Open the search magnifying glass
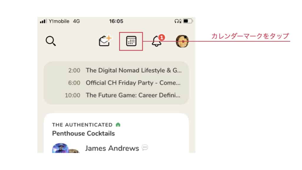 pos(51,41)
